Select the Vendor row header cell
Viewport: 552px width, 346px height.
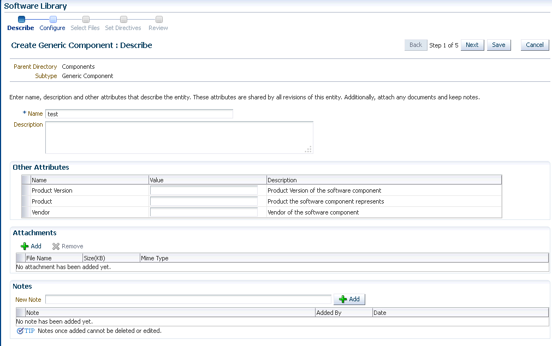tap(26, 212)
